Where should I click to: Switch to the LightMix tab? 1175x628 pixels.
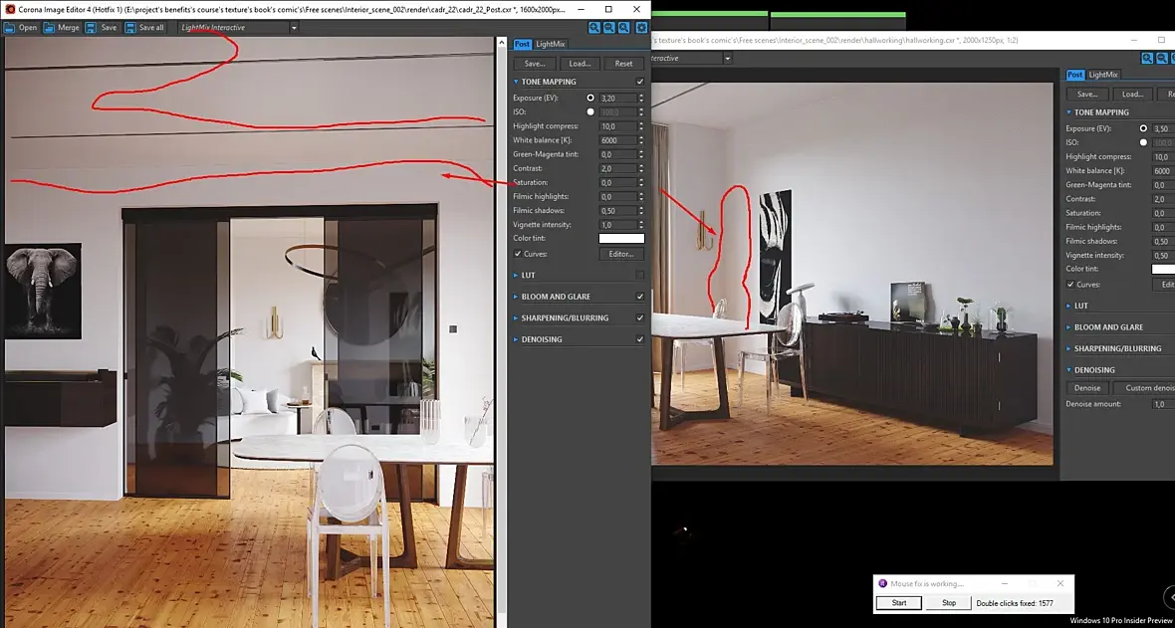pyautogui.click(x=551, y=44)
